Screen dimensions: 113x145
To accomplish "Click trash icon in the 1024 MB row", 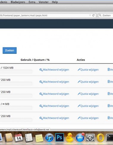I will 109,70.
